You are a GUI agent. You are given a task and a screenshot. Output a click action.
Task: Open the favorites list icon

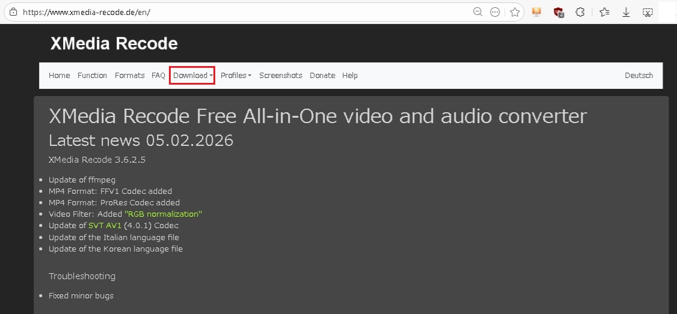[604, 12]
